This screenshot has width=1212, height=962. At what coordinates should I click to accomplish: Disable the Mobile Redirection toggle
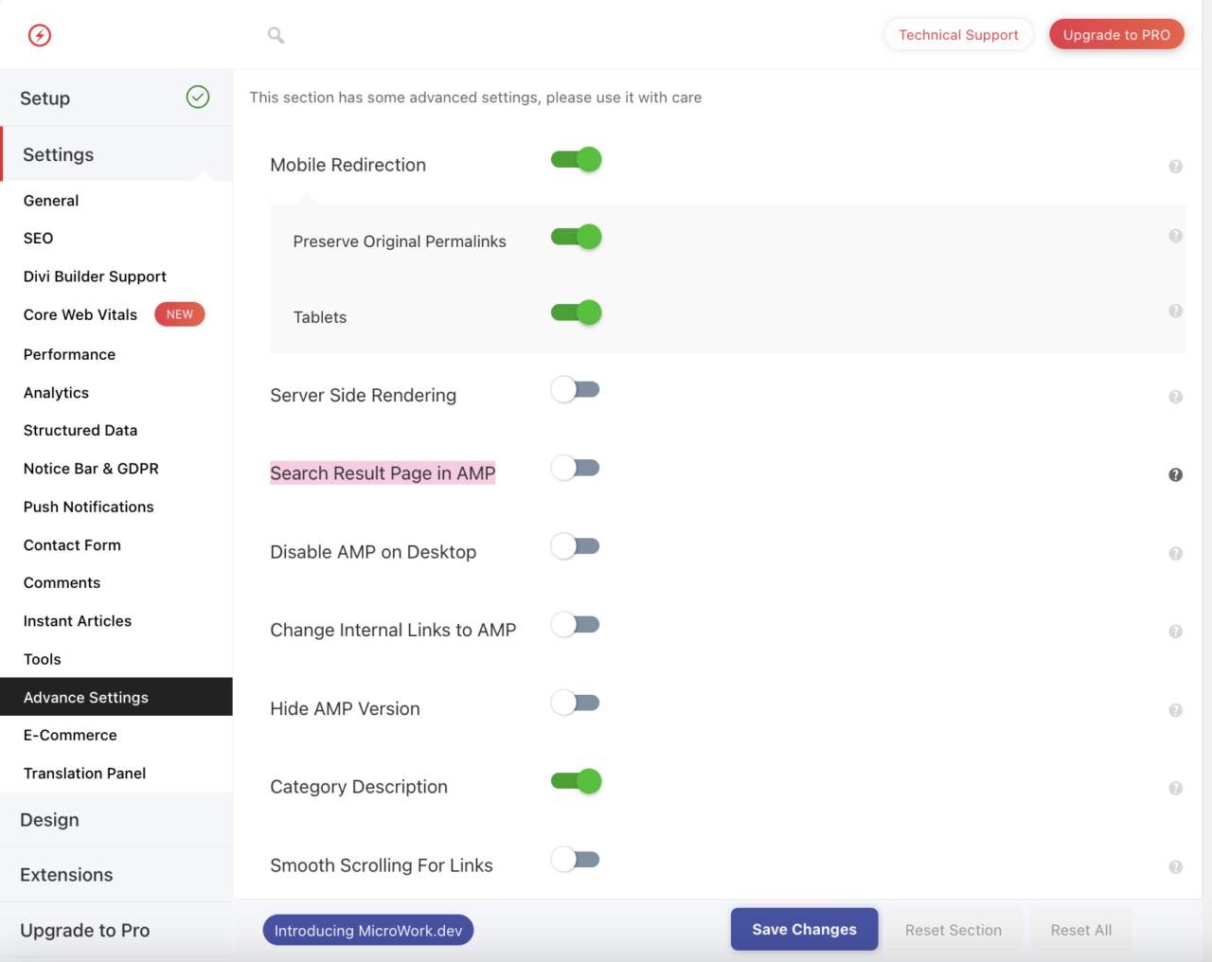pos(577,160)
